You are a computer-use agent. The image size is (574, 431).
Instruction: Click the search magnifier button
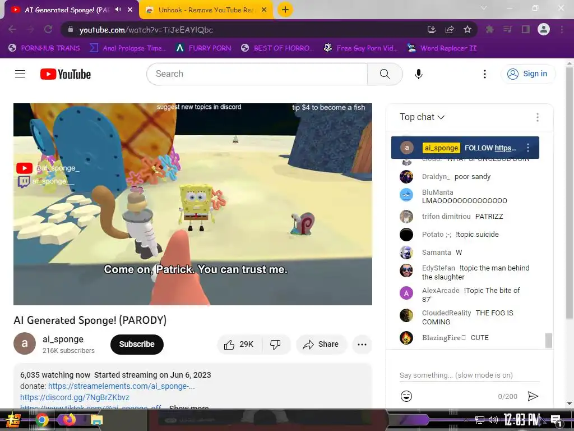pyautogui.click(x=385, y=74)
